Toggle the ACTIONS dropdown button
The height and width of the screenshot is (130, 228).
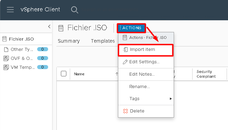point(131,28)
